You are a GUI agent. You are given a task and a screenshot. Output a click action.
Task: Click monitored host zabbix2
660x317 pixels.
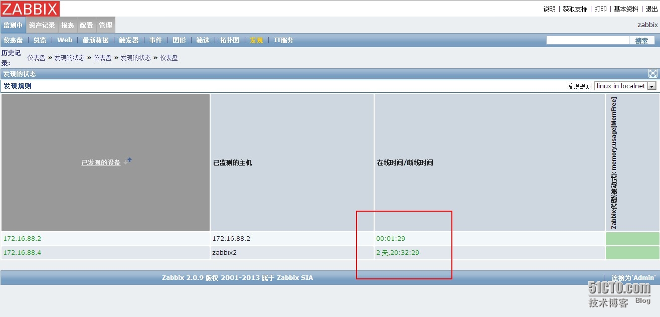point(224,252)
